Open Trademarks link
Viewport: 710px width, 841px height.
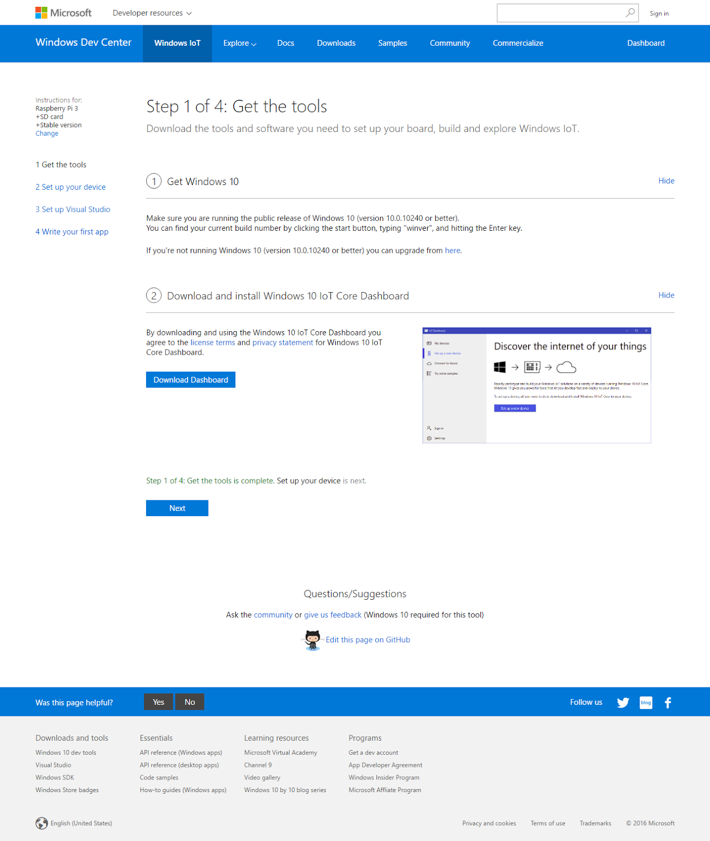tap(595, 823)
